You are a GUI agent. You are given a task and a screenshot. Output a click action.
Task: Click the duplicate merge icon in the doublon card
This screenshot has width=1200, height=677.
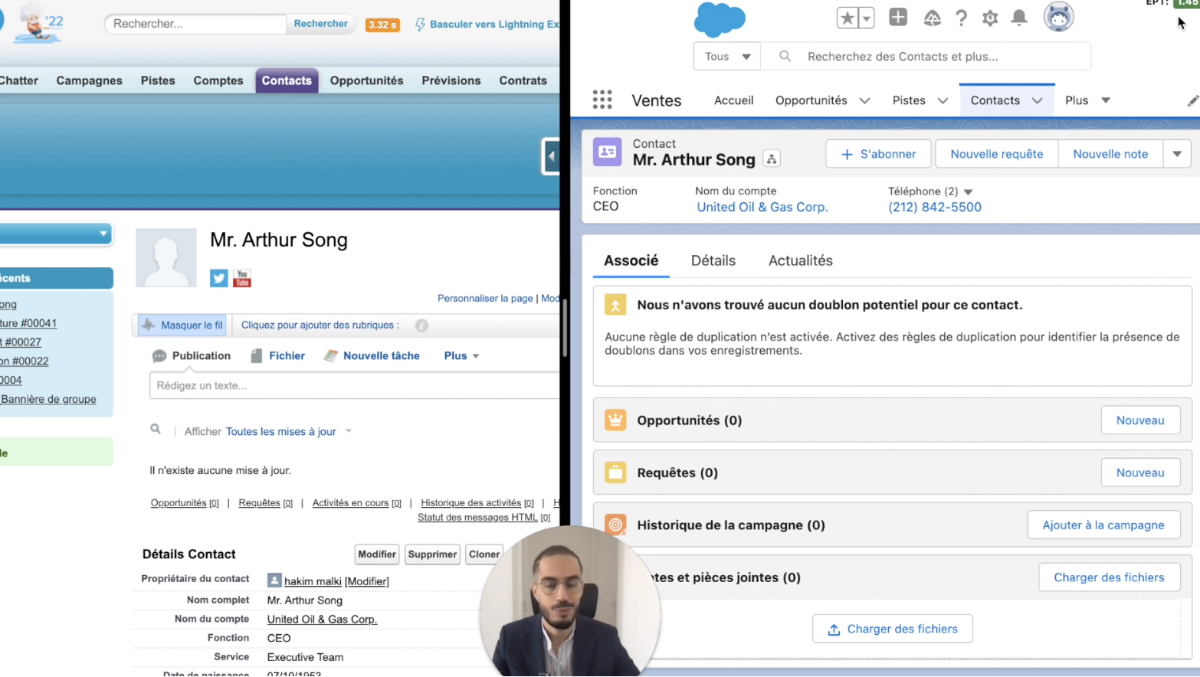pyautogui.click(x=615, y=305)
